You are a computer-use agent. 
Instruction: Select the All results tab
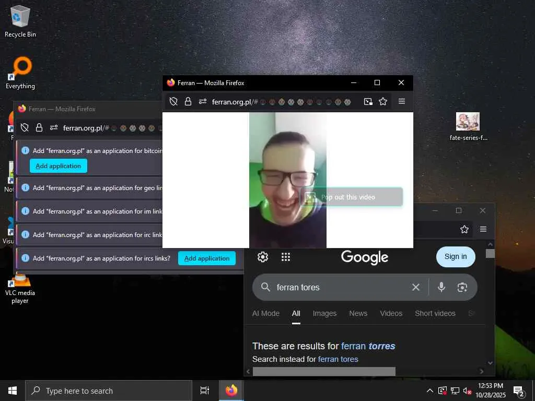296,313
